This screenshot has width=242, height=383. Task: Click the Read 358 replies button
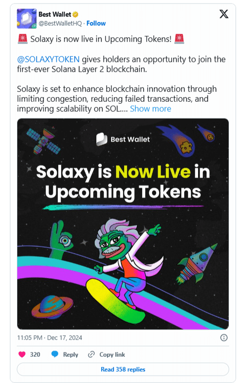[123, 369]
